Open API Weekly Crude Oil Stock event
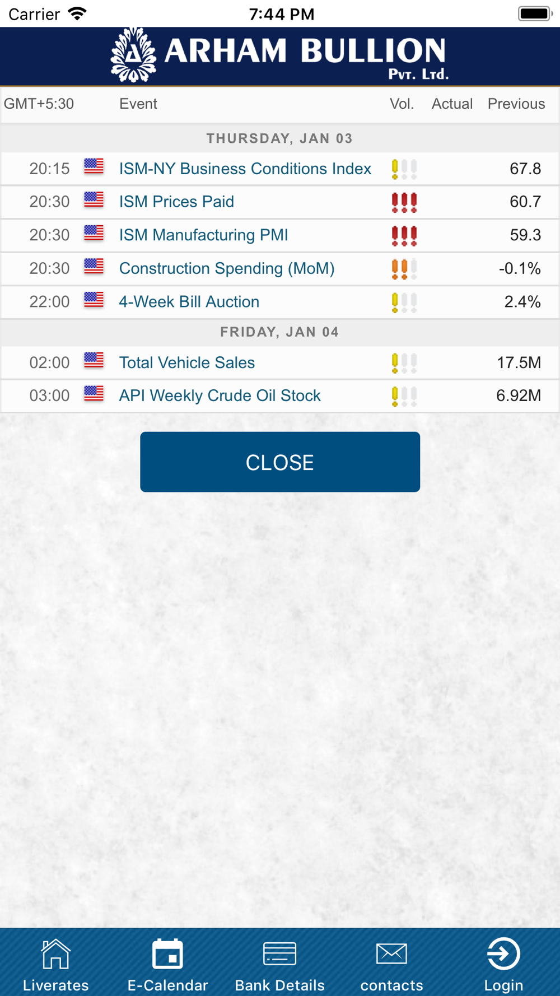560x996 pixels. (x=220, y=395)
